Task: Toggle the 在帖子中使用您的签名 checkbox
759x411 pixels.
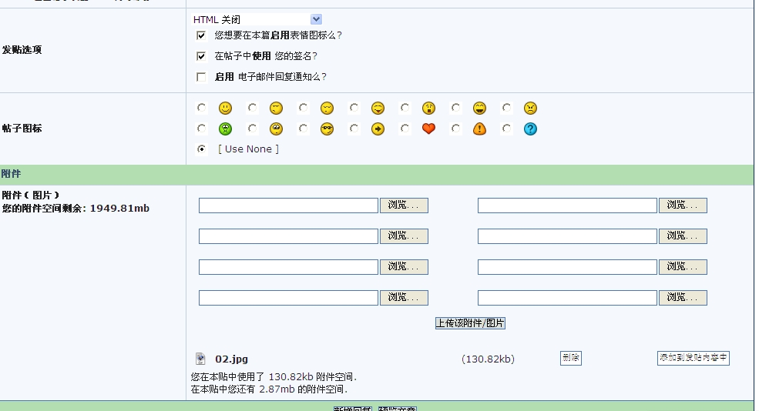Action: click(201, 56)
